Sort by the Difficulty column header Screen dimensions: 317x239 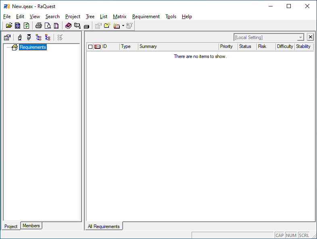point(285,46)
